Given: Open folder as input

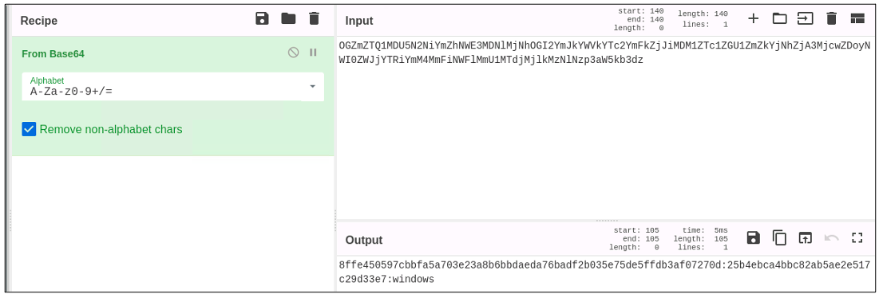Looking at the screenshot, I should tap(779, 19).
